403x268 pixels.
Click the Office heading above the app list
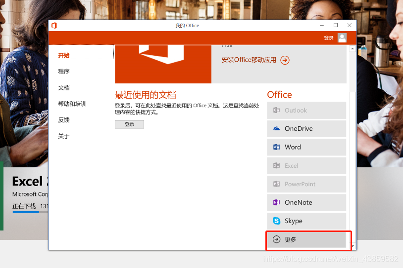(x=279, y=95)
